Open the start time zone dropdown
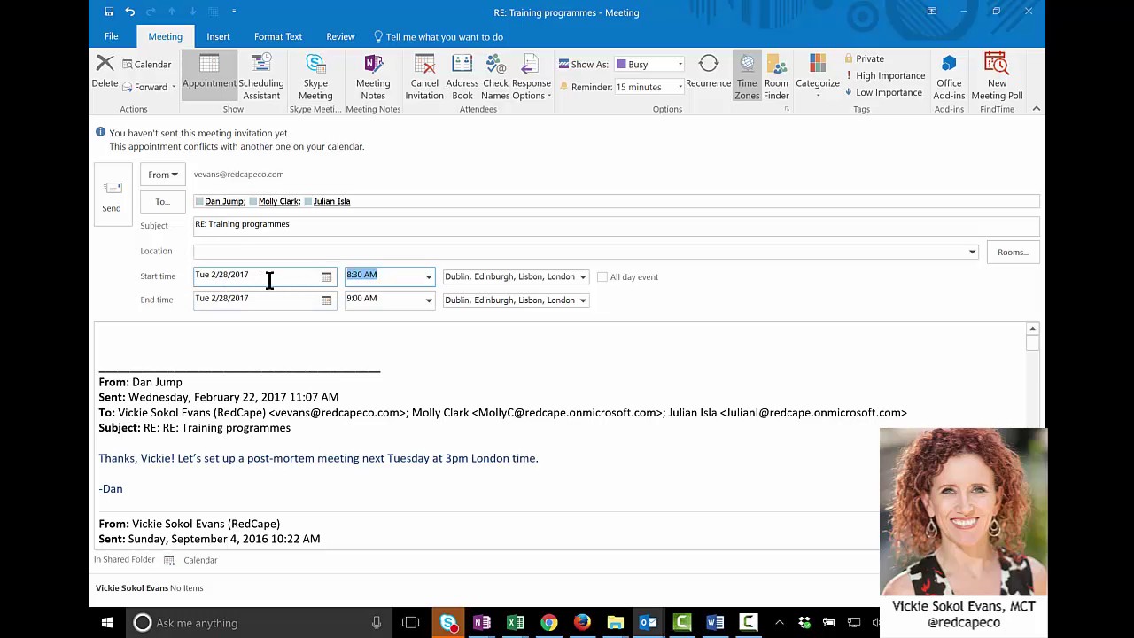 click(583, 277)
